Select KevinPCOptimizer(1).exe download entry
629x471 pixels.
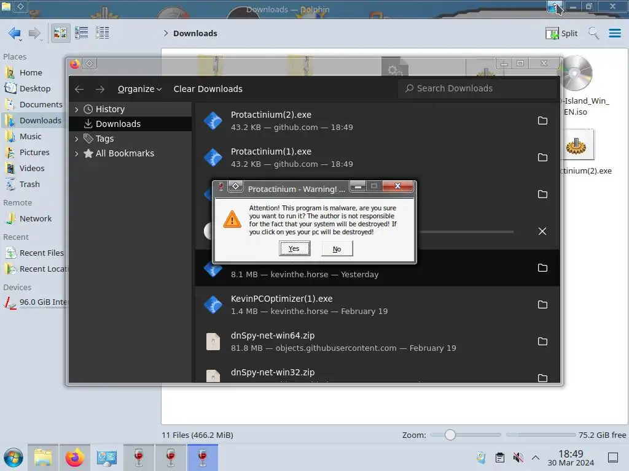tap(377, 305)
